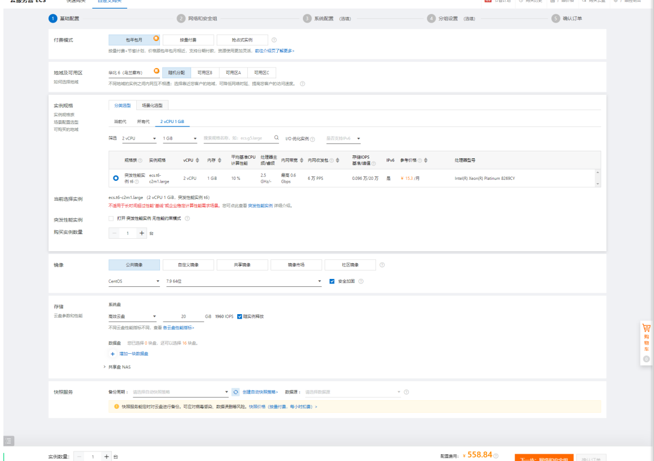Open the 2 vCPU filter dropdown
654x461 pixels.
pyautogui.click(x=139, y=138)
